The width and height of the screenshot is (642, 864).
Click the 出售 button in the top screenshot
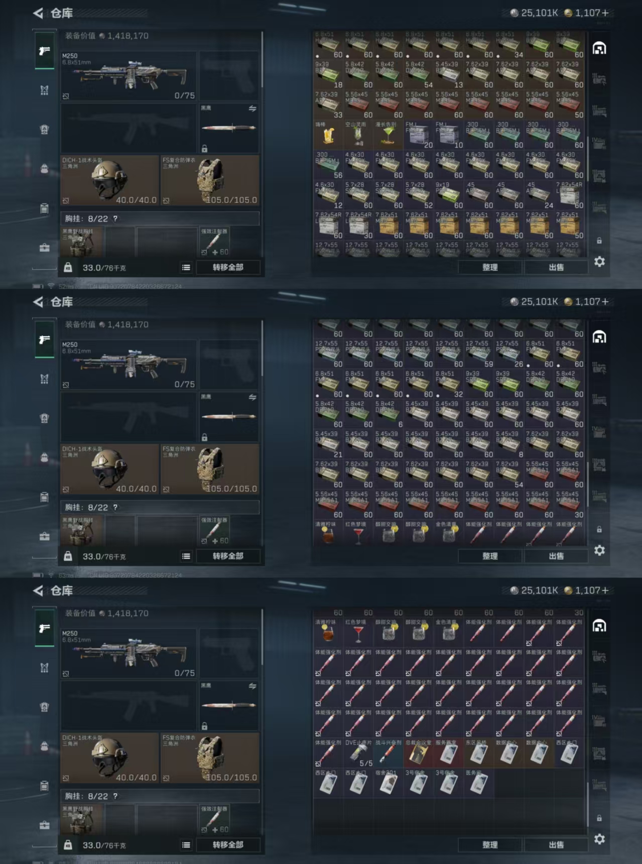coord(556,268)
